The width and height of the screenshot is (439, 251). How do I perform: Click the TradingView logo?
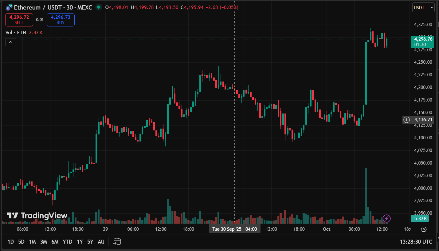click(x=37, y=216)
